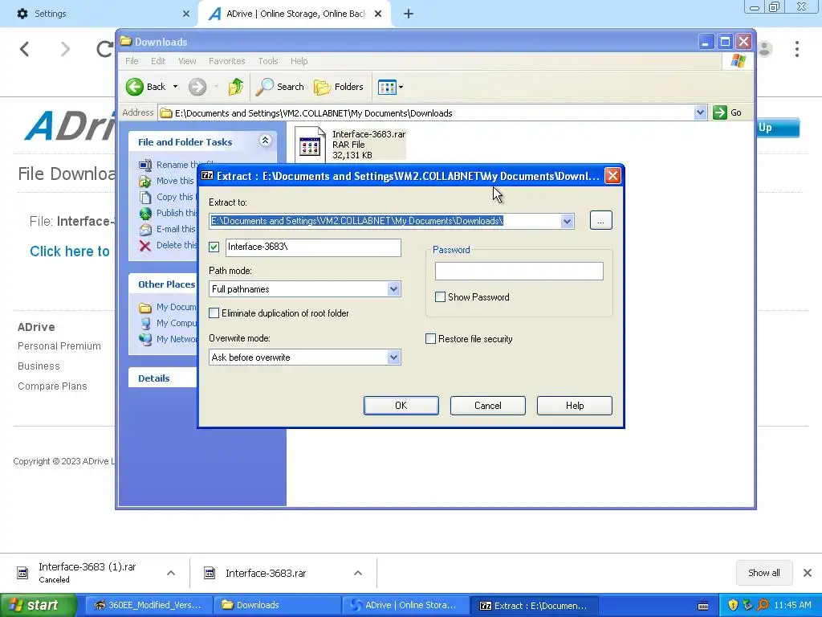Image resolution: width=822 pixels, height=617 pixels.
Task: Open Search magnifier in Downloads toolbar
Action: point(265,87)
